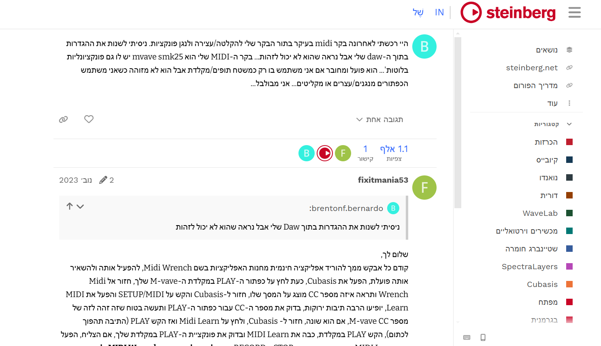Open the hamburger menu in the header
This screenshot has height=346, width=601.
[574, 13]
